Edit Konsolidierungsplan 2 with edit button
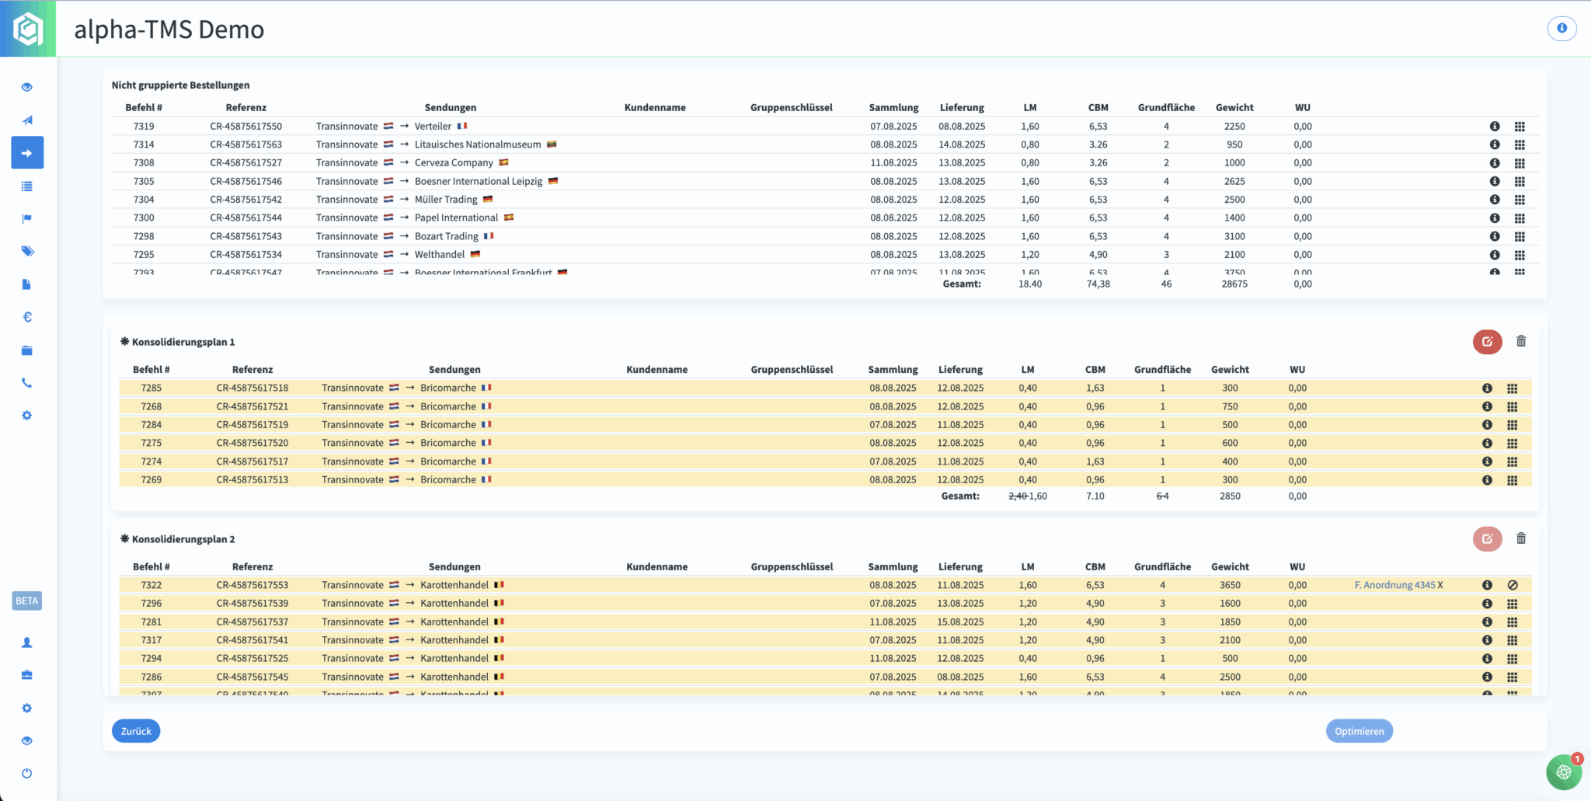The height and width of the screenshot is (801, 1591). 1487,538
